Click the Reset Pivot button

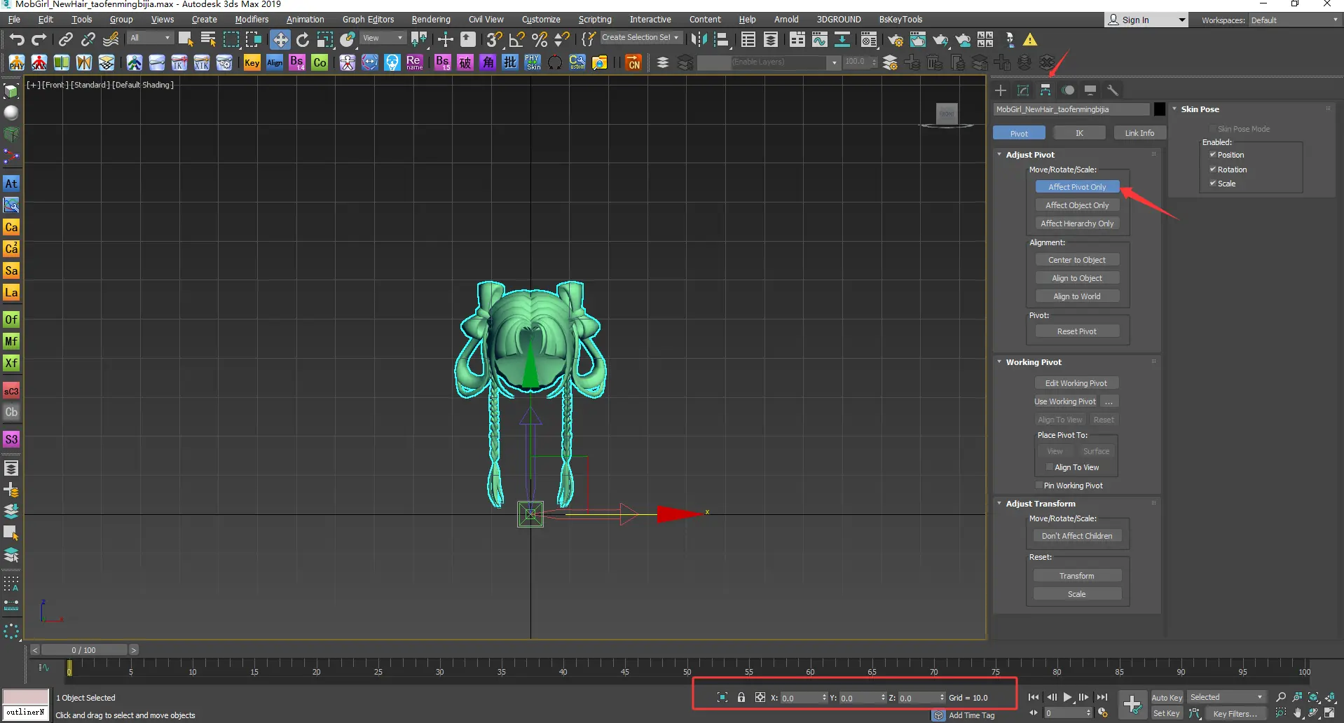coord(1077,331)
